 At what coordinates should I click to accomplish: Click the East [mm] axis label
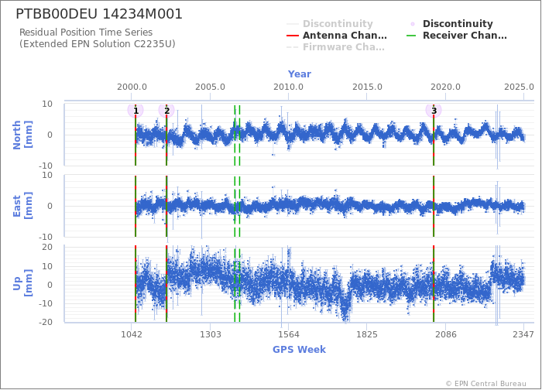(x=22, y=206)
